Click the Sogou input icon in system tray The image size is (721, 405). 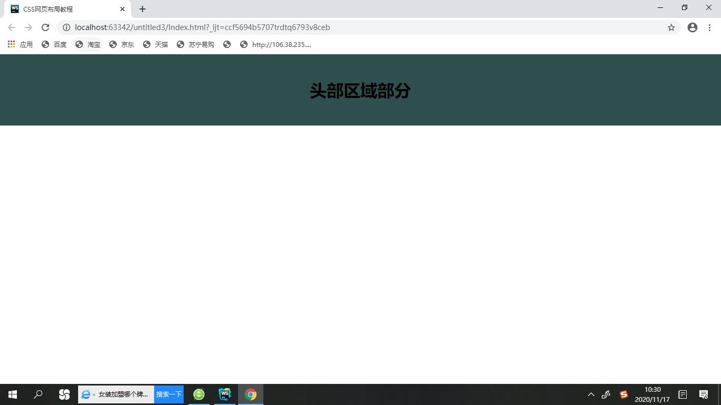623,394
